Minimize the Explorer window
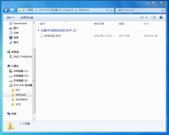 (148, 3)
